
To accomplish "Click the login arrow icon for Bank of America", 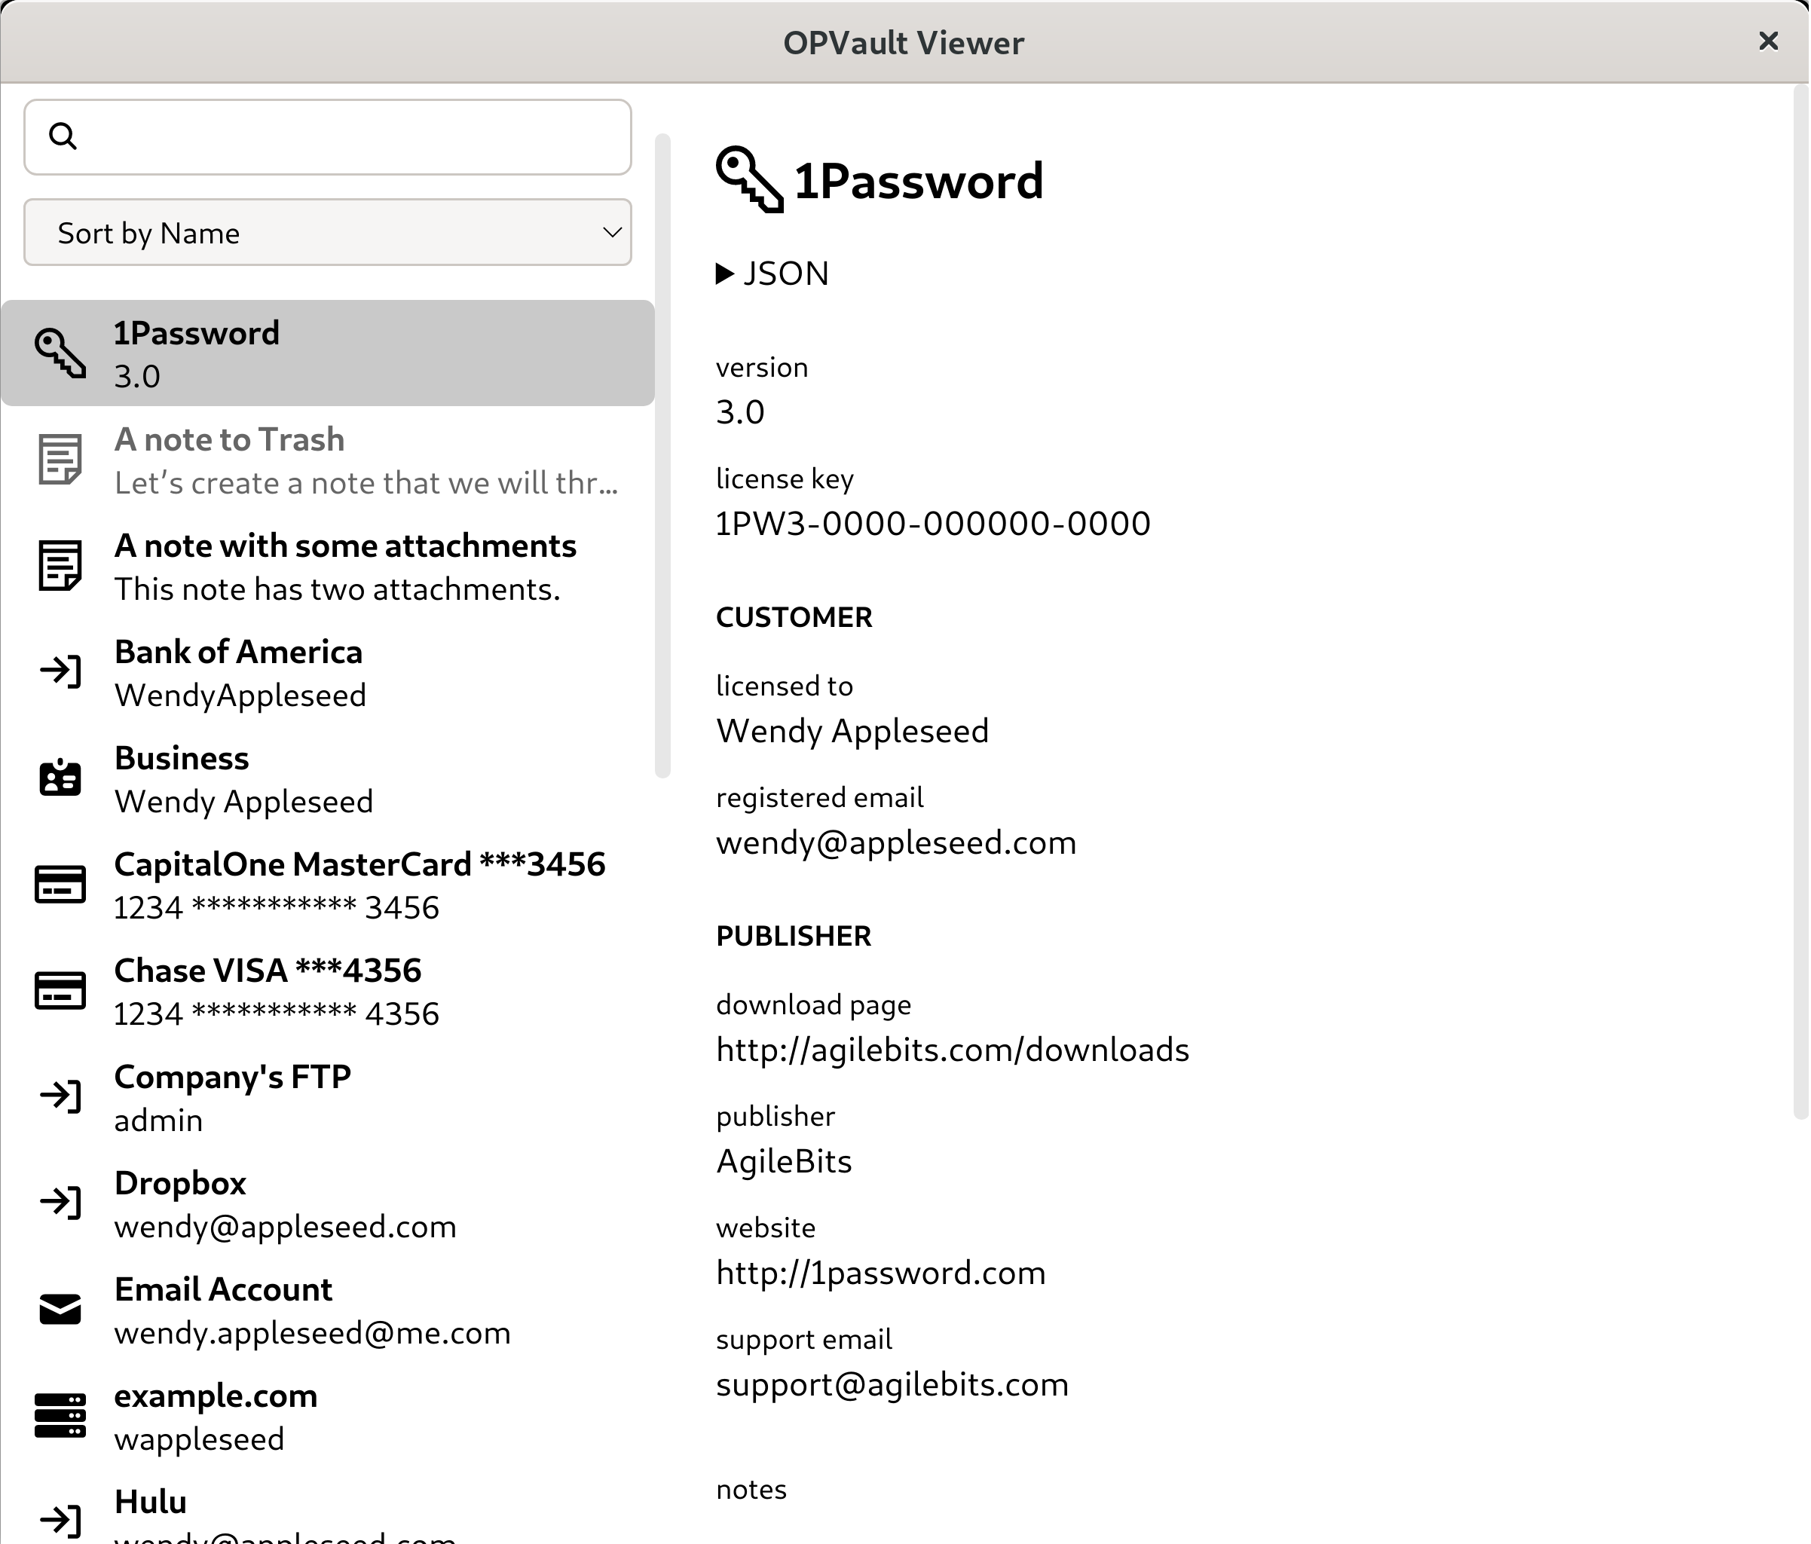I will [x=60, y=671].
